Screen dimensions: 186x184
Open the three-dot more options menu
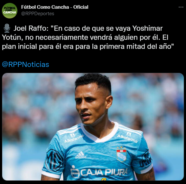[x=181, y=7]
